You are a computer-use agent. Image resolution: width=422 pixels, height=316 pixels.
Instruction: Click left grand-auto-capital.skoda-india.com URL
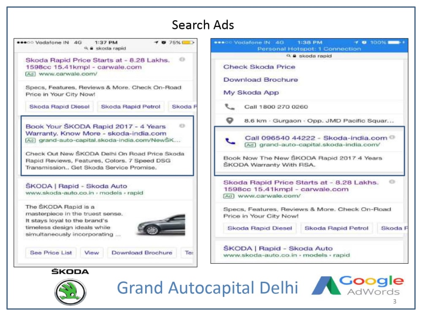[110, 140]
